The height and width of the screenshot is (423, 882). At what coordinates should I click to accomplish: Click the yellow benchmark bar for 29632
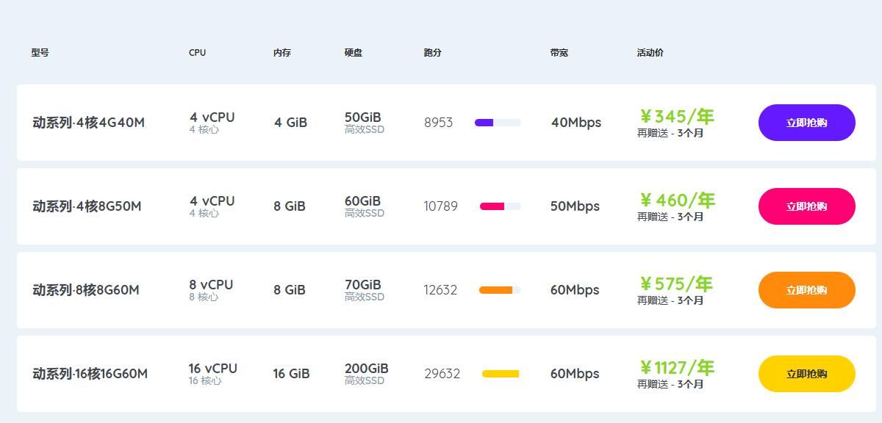click(501, 374)
